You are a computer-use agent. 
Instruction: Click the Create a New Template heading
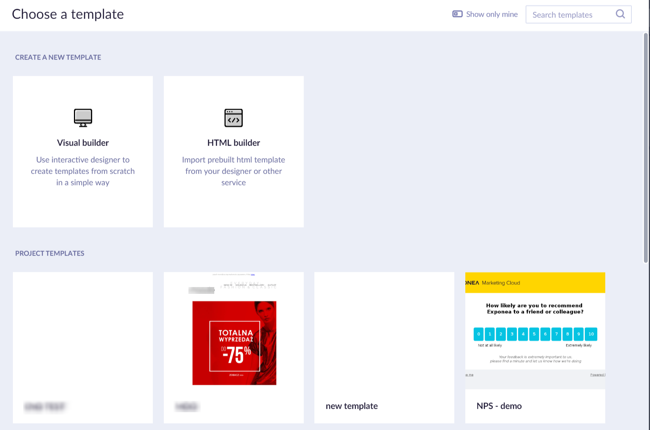click(58, 57)
